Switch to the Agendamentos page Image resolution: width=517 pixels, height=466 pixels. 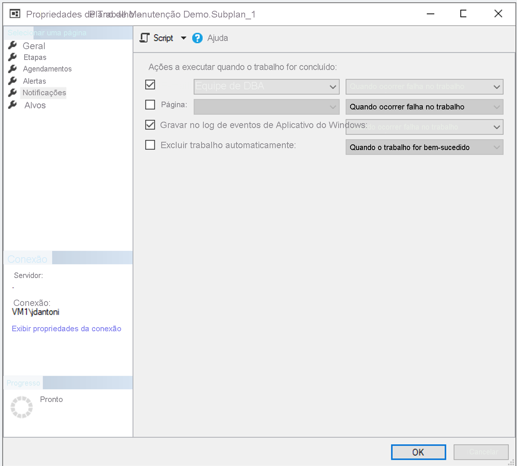pyautogui.click(x=47, y=68)
